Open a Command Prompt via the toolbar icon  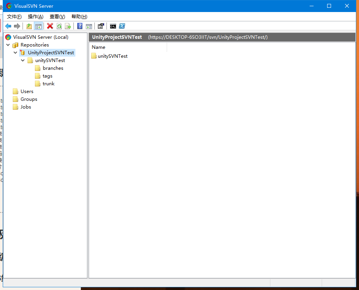point(113,26)
